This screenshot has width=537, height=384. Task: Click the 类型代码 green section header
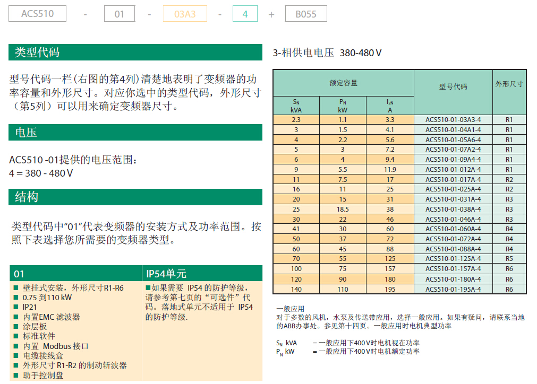pos(135,53)
